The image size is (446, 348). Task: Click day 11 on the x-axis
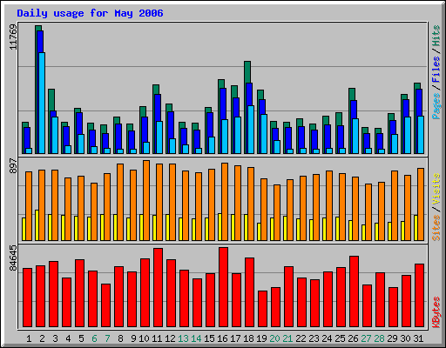tap(157, 338)
